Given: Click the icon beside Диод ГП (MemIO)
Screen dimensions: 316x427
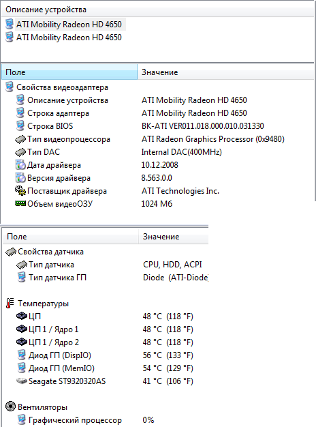Looking at the screenshot, I should [x=22, y=368].
